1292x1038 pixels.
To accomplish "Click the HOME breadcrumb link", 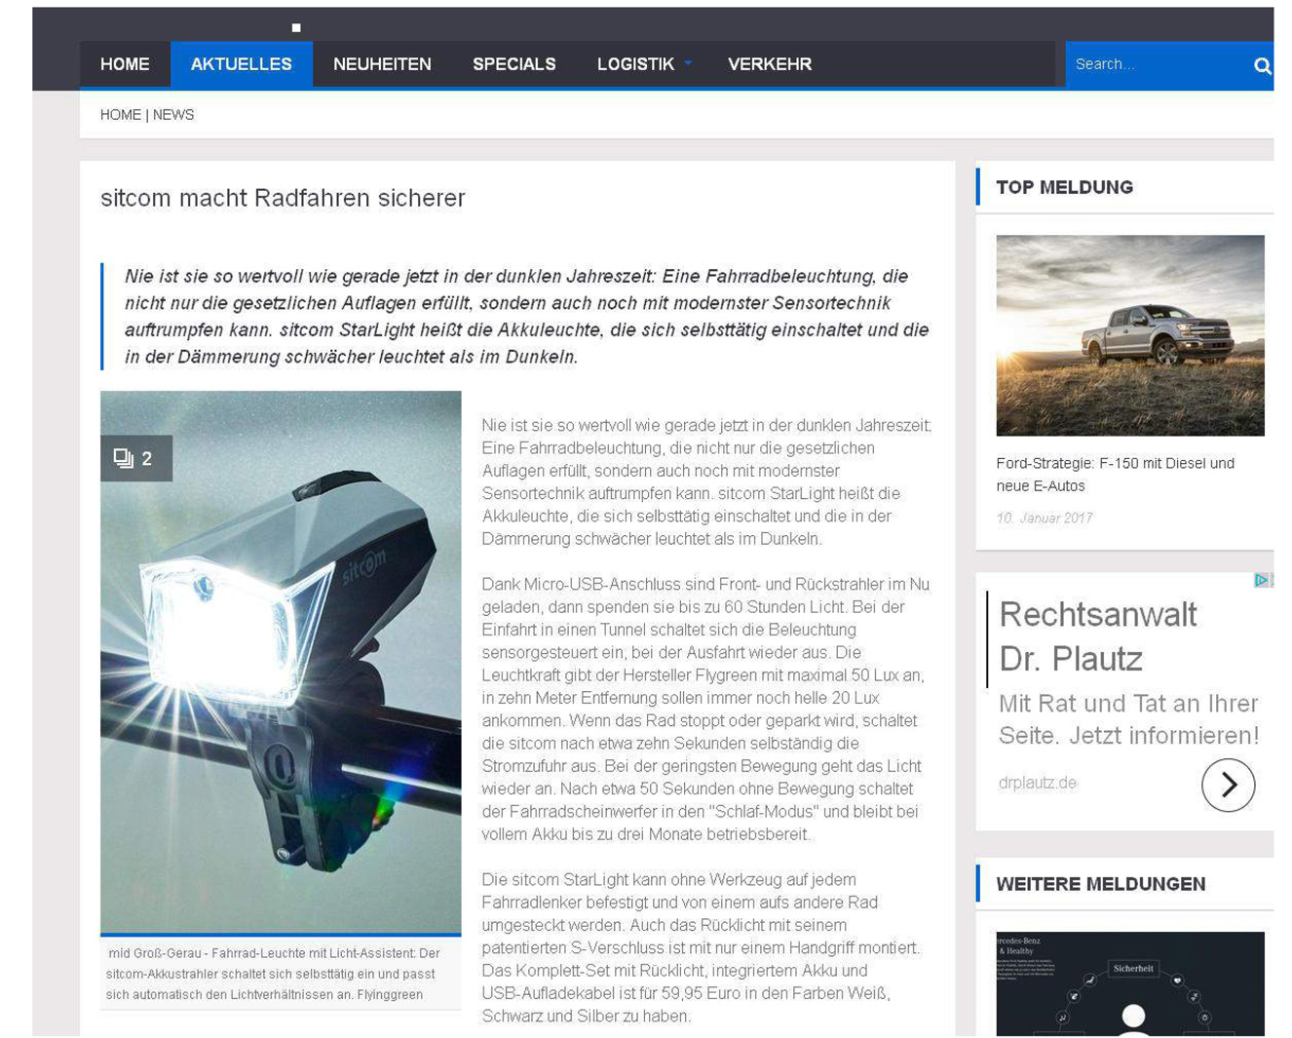I will click(120, 115).
